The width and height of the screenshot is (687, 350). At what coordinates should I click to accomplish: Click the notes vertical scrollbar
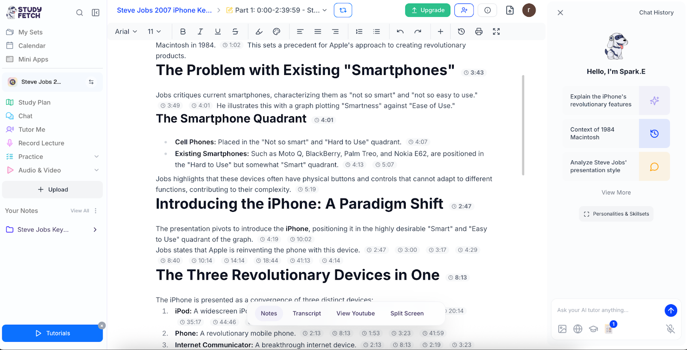pos(523,125)
